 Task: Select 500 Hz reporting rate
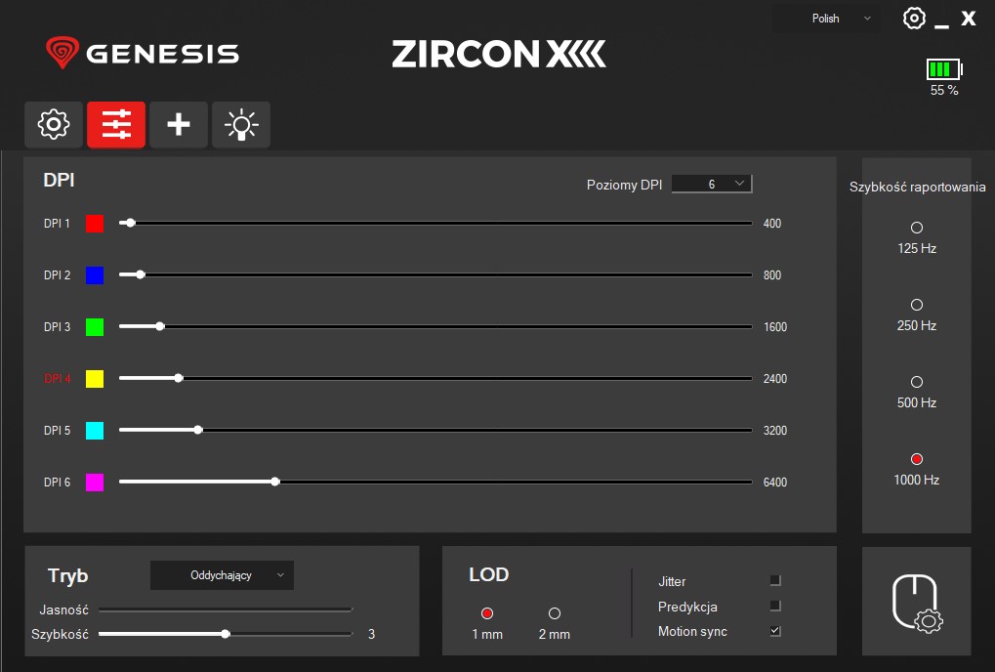916,382
